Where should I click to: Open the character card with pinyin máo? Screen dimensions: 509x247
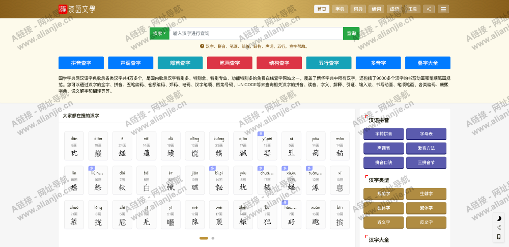click(x=340, y=146)
